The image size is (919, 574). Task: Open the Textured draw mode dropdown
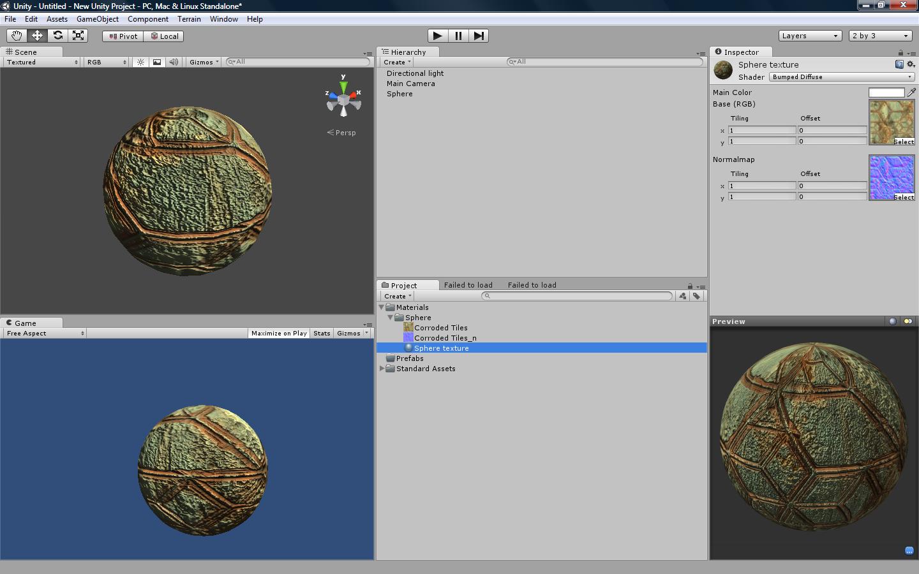[42, 62]
